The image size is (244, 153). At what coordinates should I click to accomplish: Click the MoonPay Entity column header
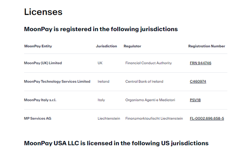(38, 46)
